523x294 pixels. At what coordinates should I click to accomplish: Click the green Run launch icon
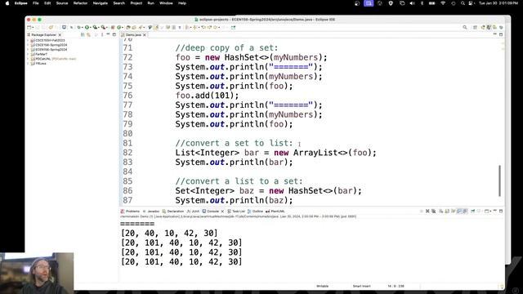(87, 27)
